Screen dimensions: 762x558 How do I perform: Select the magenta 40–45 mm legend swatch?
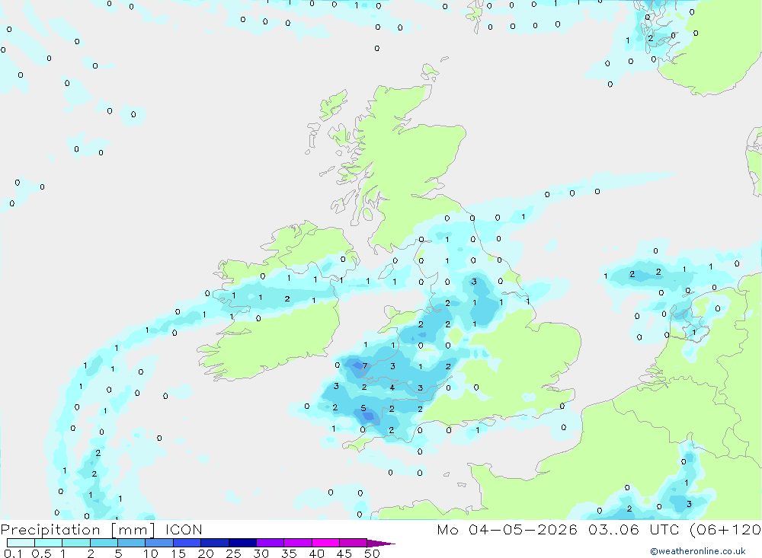(325, 543)
